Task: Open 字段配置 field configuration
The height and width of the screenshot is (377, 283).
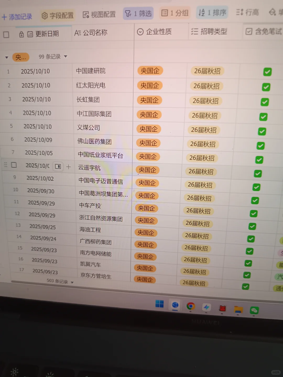Action: [58, 16]
